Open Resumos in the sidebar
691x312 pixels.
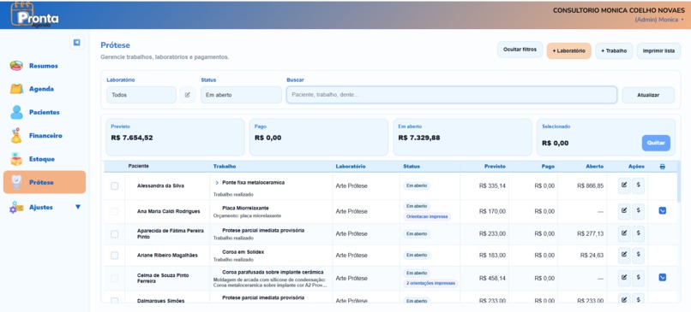pos(44,66)
